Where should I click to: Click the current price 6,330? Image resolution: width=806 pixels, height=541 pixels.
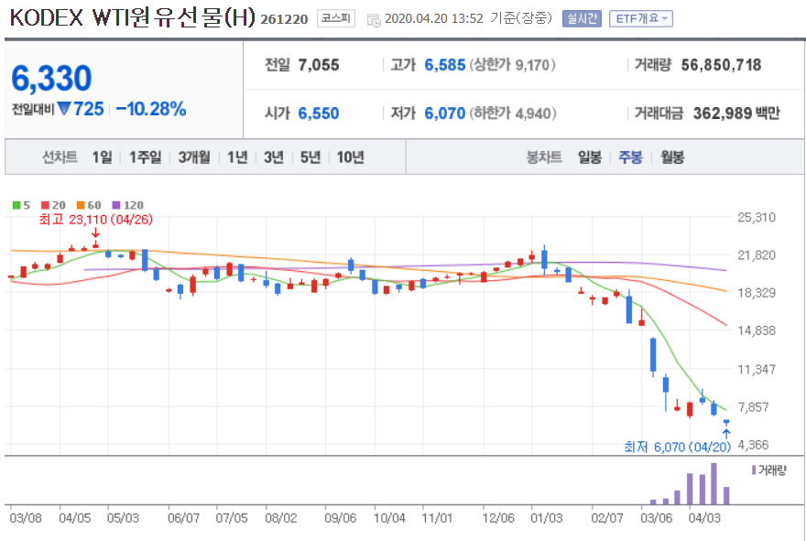[51, 78]
